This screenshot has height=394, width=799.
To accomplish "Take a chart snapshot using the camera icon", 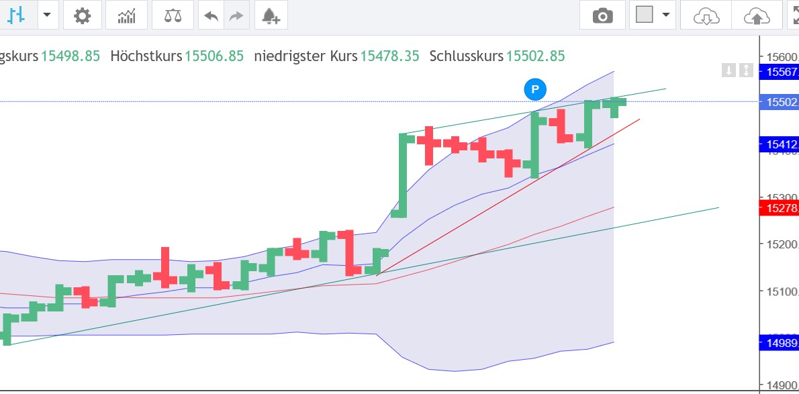I will point(602,15).
